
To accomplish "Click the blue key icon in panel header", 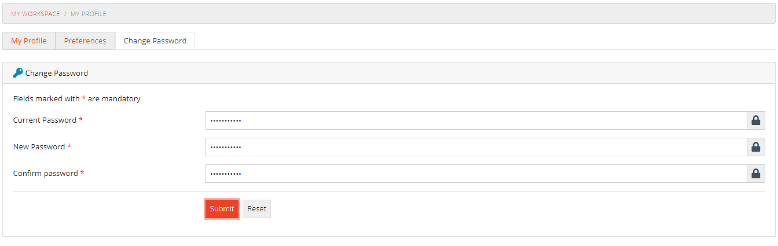I will [x=18, y=73].
